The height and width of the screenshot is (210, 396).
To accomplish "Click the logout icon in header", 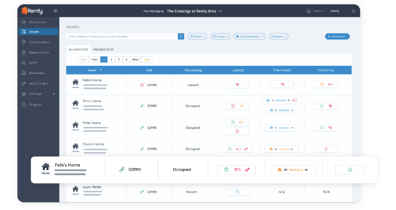I will click(x=353, y=11).
